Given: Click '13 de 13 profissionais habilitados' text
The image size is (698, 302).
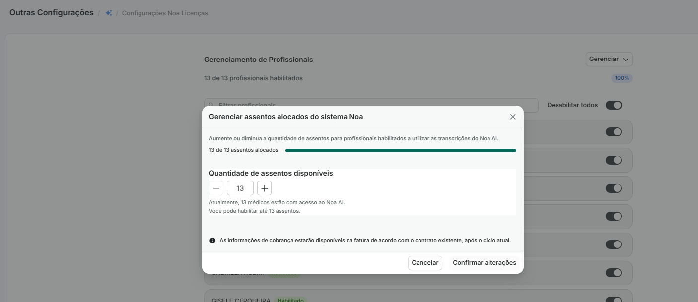Looking at the screenshot, I should [x=253, y=78].
